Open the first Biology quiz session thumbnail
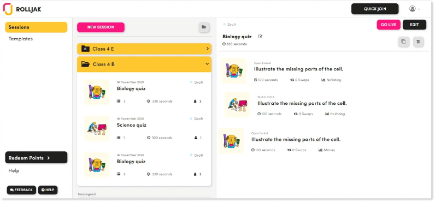The image size is (435, 202). [97, 92]
